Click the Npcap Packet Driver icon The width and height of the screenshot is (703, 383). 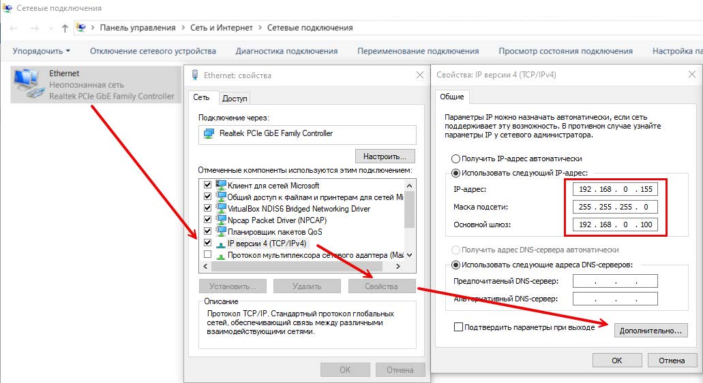[221, 220]
